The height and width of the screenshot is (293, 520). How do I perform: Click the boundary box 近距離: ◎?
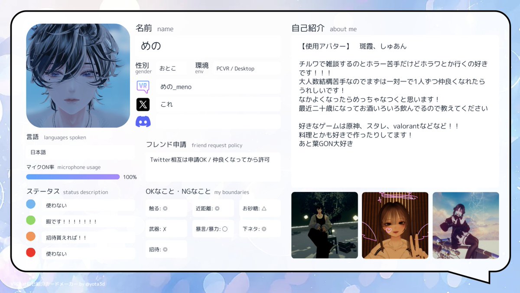click(x=213, y=208)
